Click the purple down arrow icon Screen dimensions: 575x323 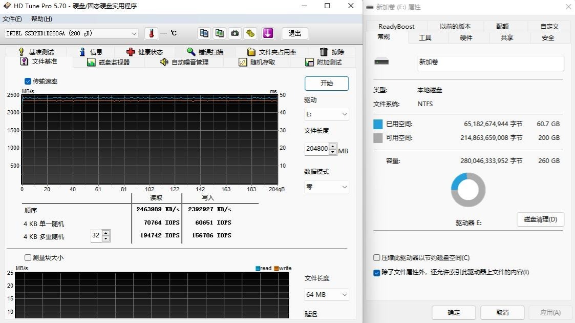(268, 33)
